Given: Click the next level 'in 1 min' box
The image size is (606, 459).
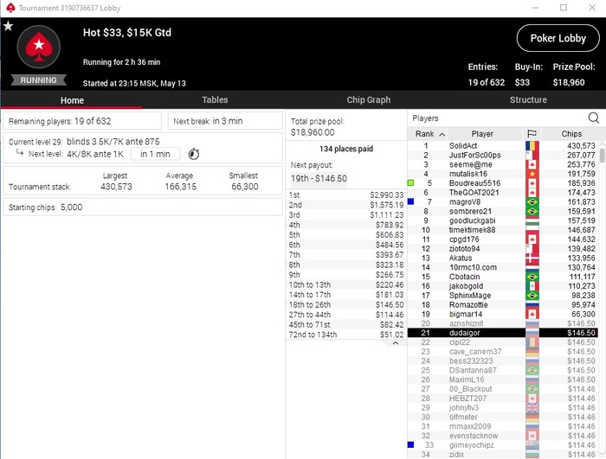Looking at the screenshot, I should pos(155,154).
